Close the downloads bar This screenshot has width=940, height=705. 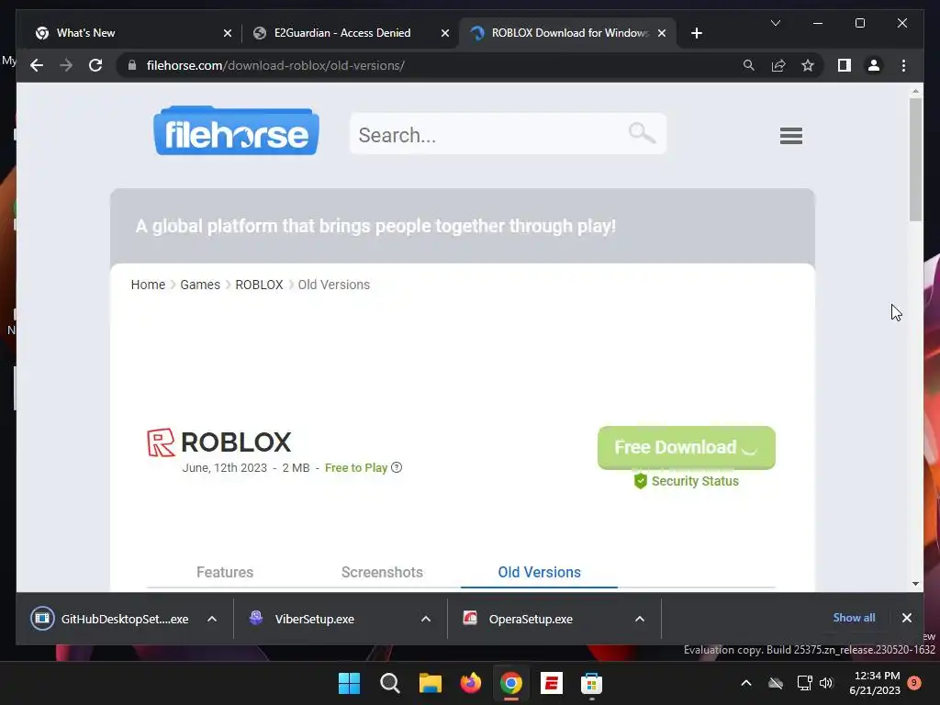point(906,618)
